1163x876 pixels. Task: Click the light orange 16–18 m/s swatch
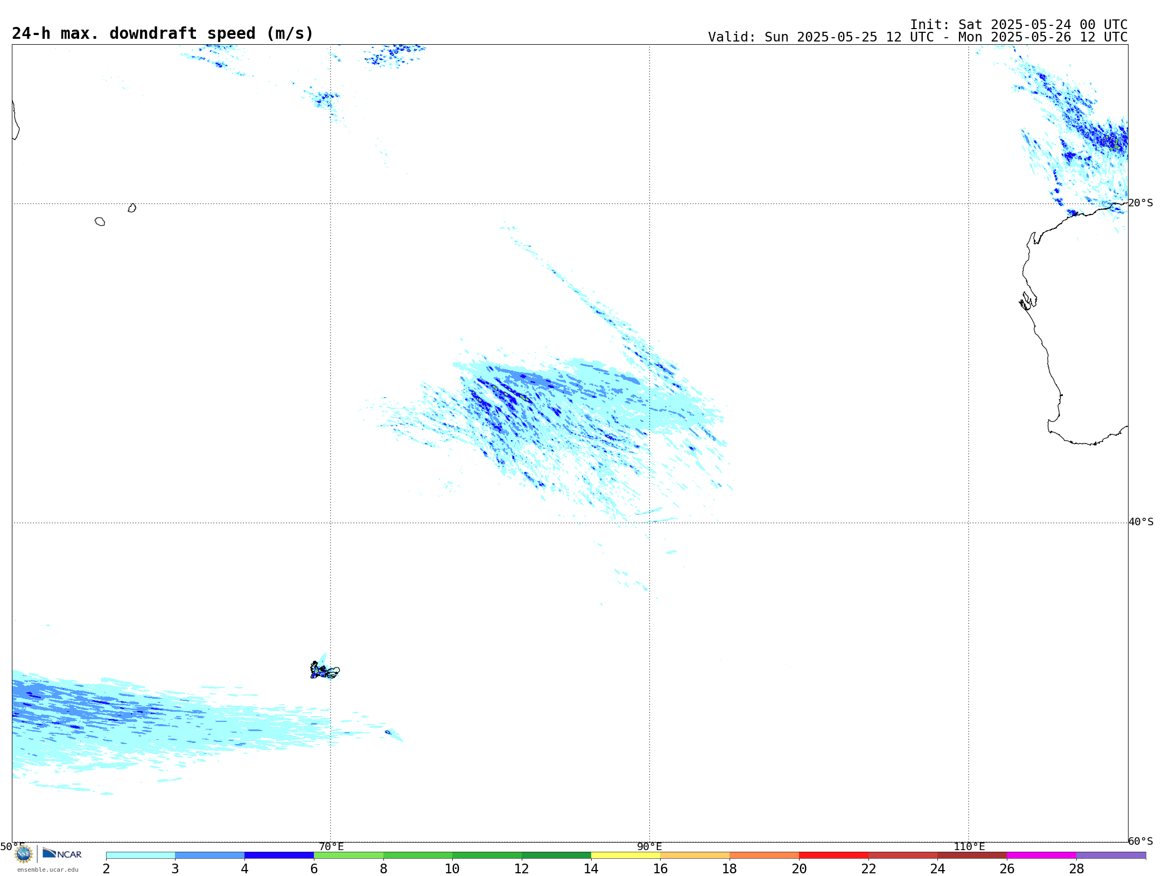pos(695,856)
